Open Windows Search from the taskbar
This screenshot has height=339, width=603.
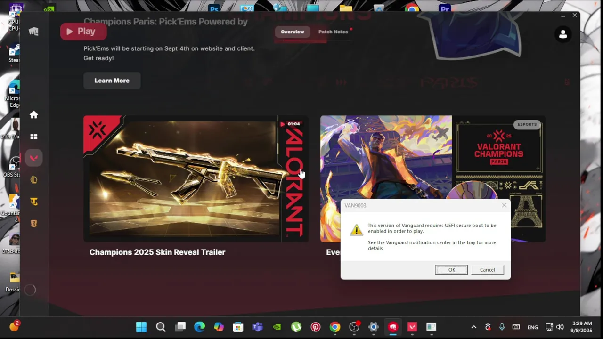point(161,327)
